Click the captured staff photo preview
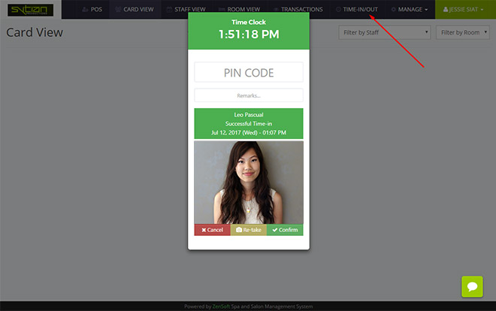 tap(249, 183)
